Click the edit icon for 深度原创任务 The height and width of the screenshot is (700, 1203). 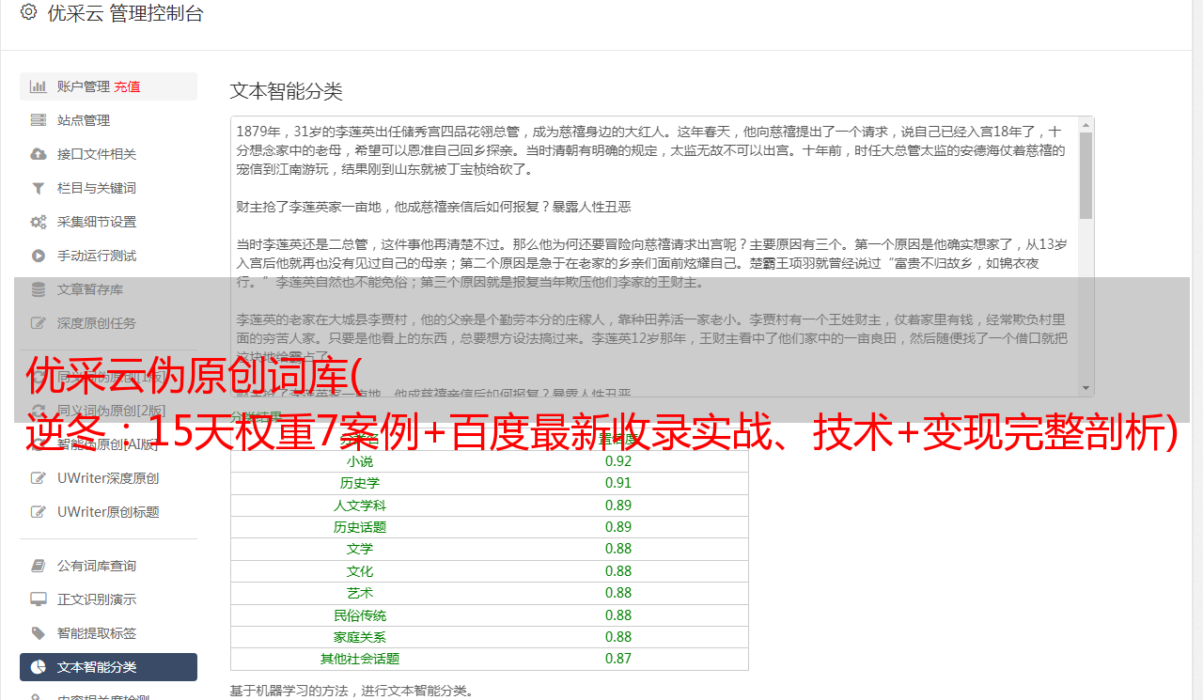coord(39,323)
